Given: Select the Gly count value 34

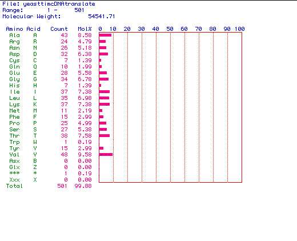Looking at the screenshot, I should pyautogui.click(x=64, y=79).
